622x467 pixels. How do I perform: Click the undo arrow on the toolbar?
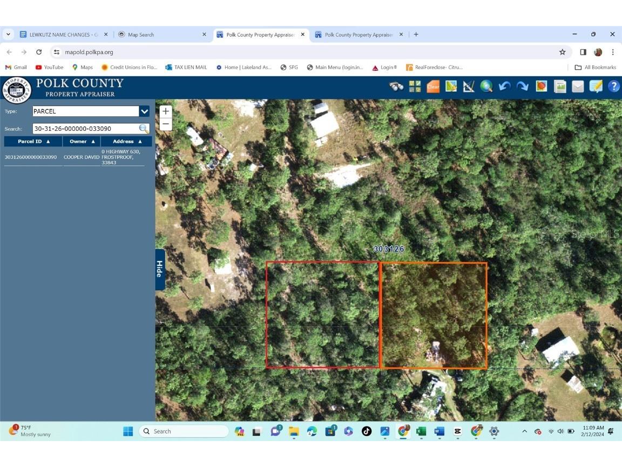click(504, 86)
